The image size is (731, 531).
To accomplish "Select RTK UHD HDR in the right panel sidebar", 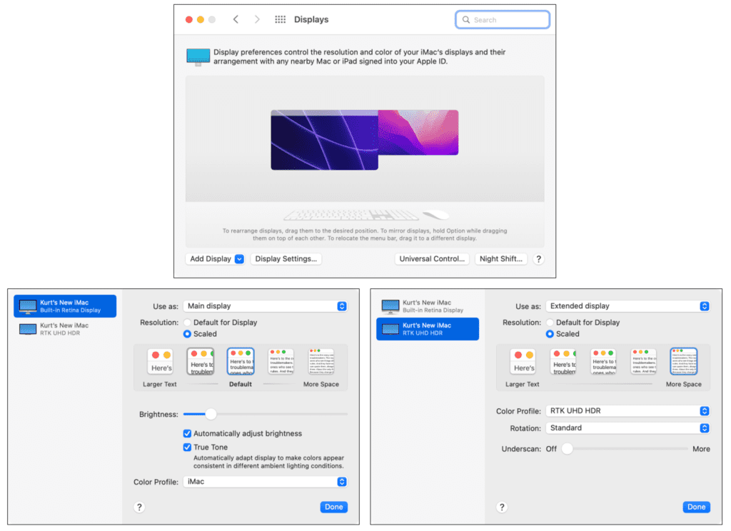I will [428, 329].
